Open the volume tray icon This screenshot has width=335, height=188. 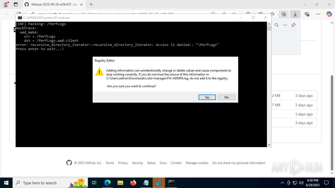(301, 183)
